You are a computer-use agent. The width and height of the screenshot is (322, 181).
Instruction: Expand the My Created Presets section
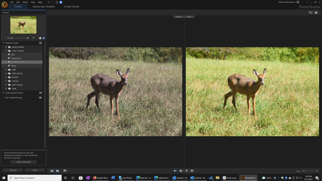point(3,97)
